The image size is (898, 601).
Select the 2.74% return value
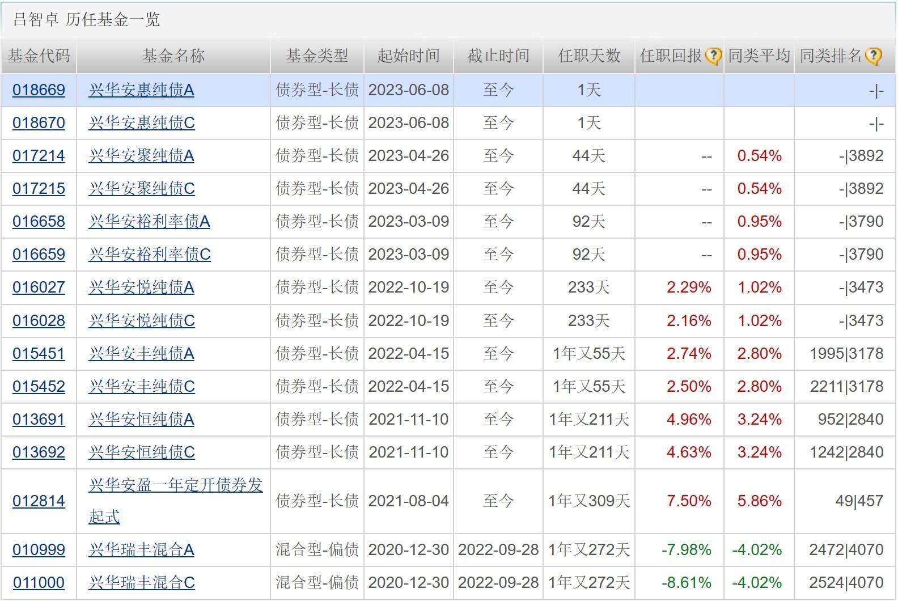click(689, 354)
